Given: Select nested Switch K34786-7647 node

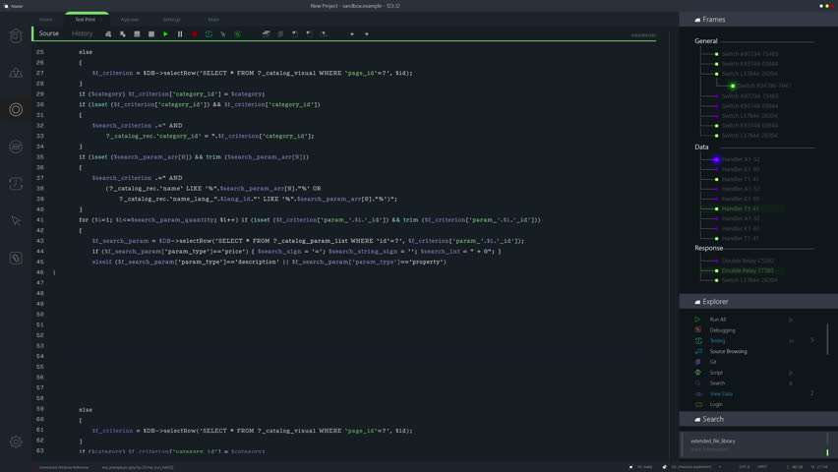Looking at the screenshot, I should 763,86.
